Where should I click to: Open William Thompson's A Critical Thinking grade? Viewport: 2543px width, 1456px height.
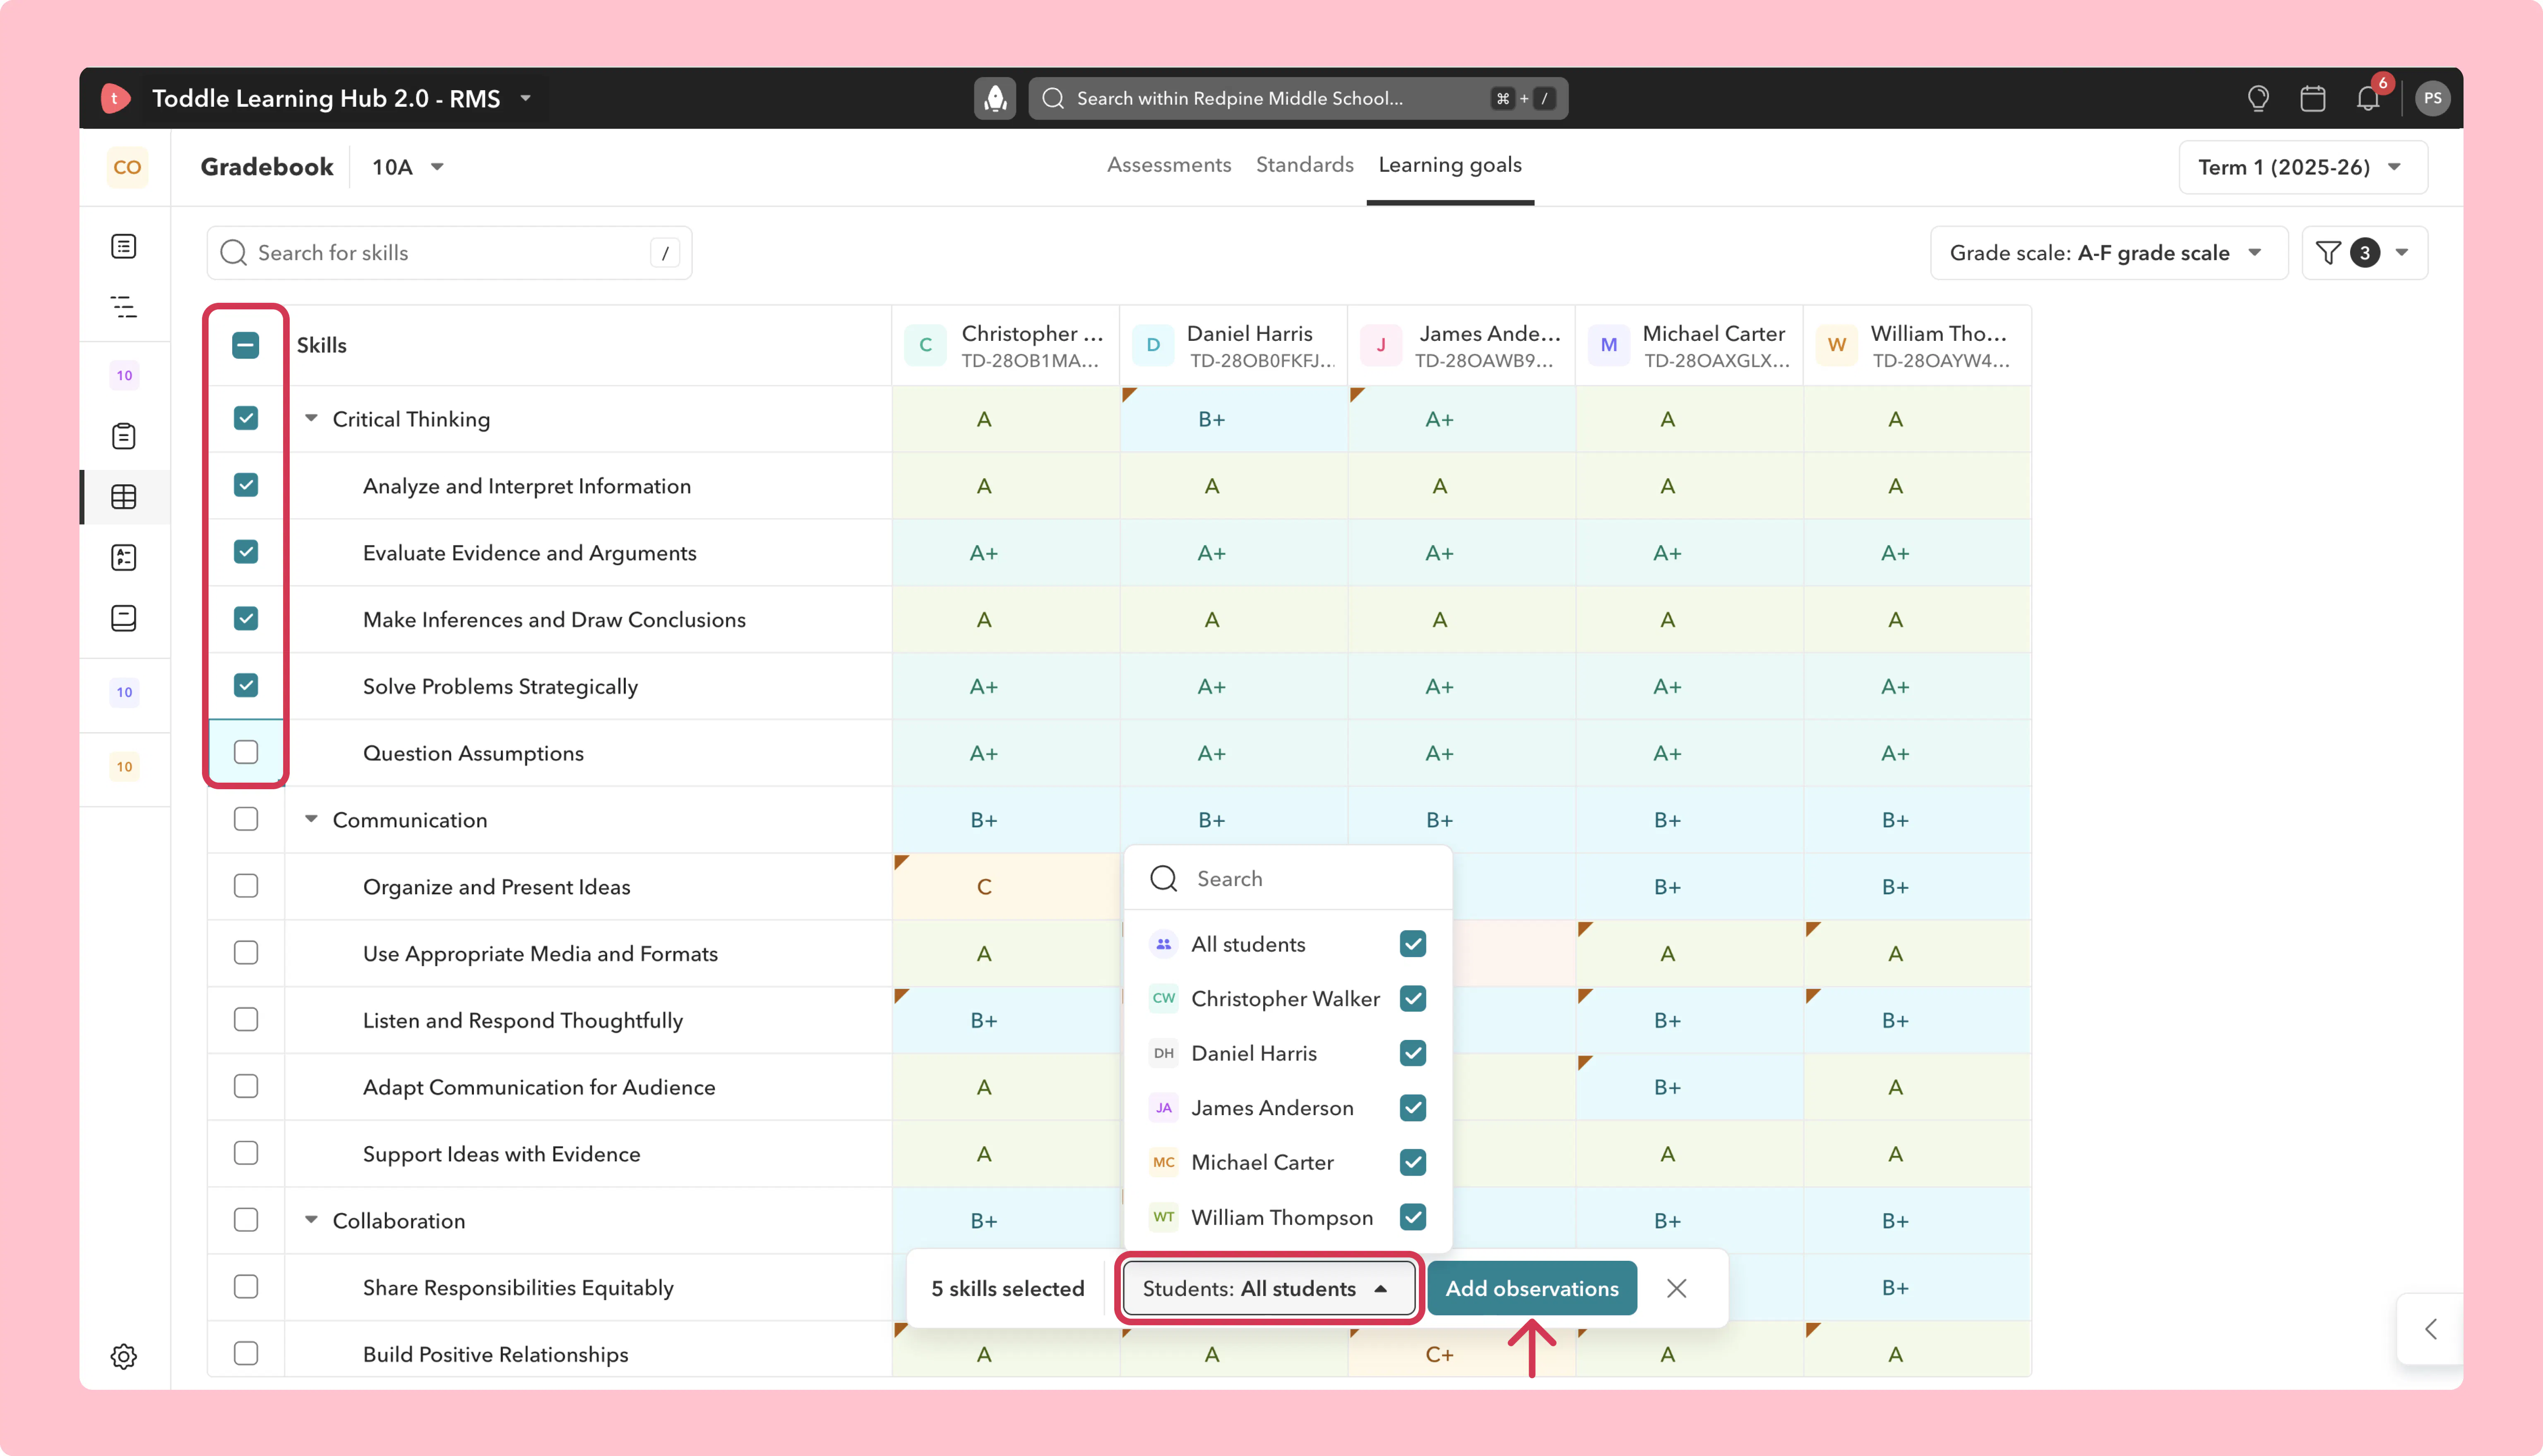(x=1917, y=418)
